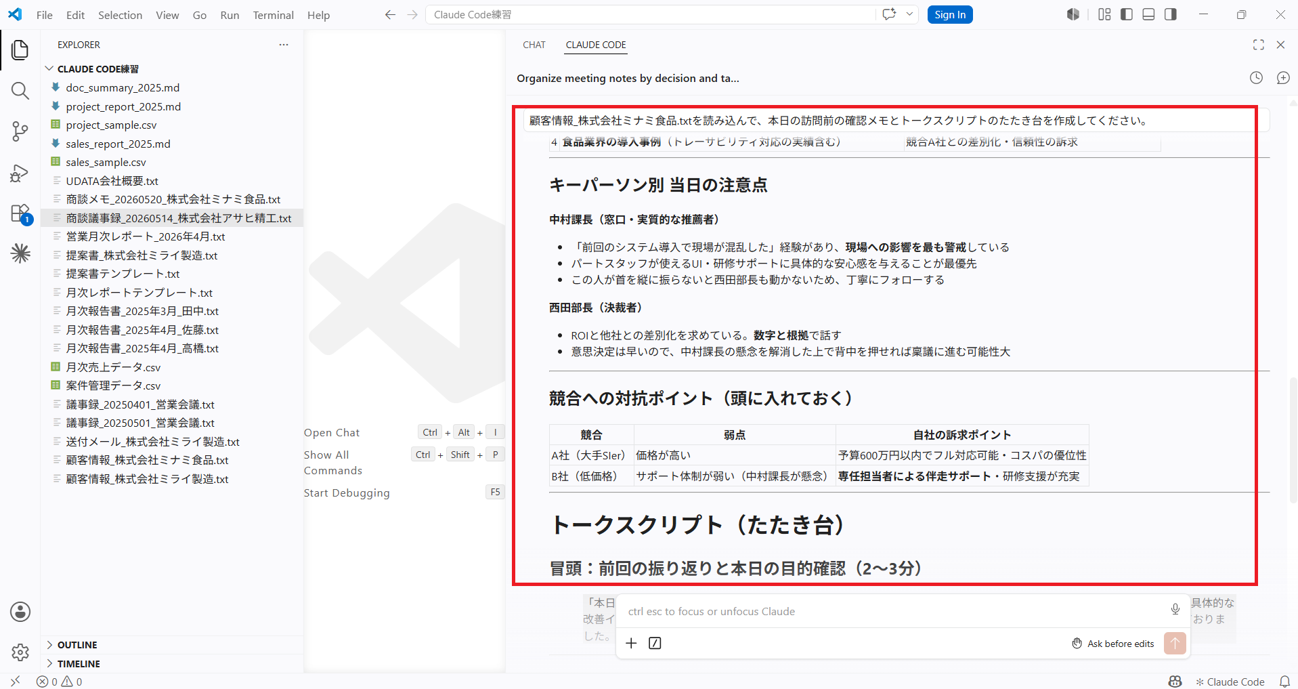Open doc_summary_2025.md file
The width and height of the screenshot is (1298, 689).
click(x=123, y=88)
